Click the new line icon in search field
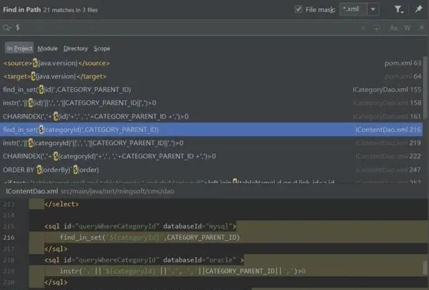Viewport: 429px width, 290px height. pos(377,27)
